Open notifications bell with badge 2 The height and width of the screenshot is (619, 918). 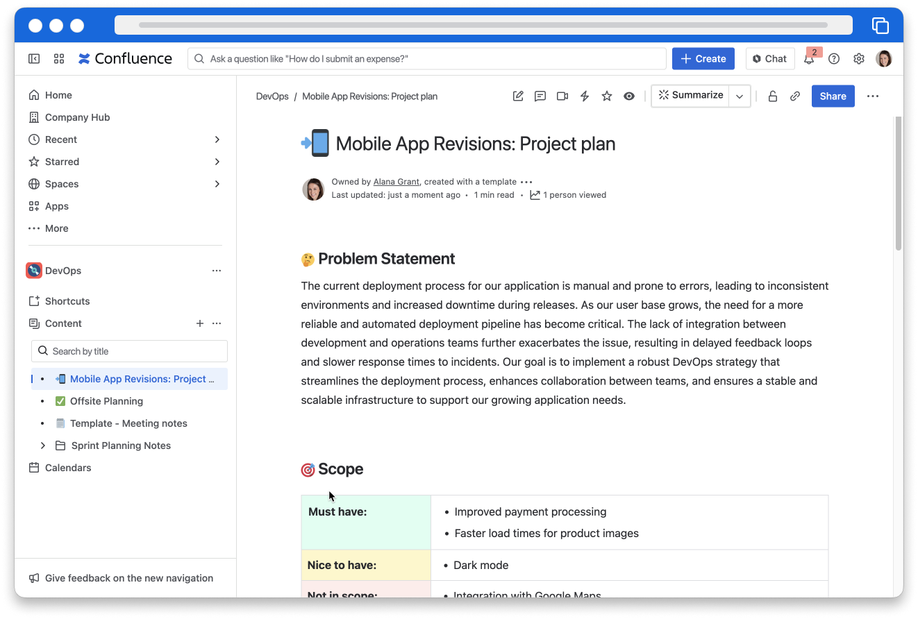tap(809, 59)
